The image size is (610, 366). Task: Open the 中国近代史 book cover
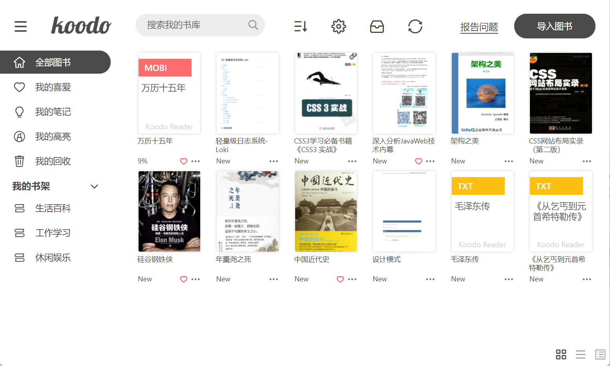pos(326,211)
